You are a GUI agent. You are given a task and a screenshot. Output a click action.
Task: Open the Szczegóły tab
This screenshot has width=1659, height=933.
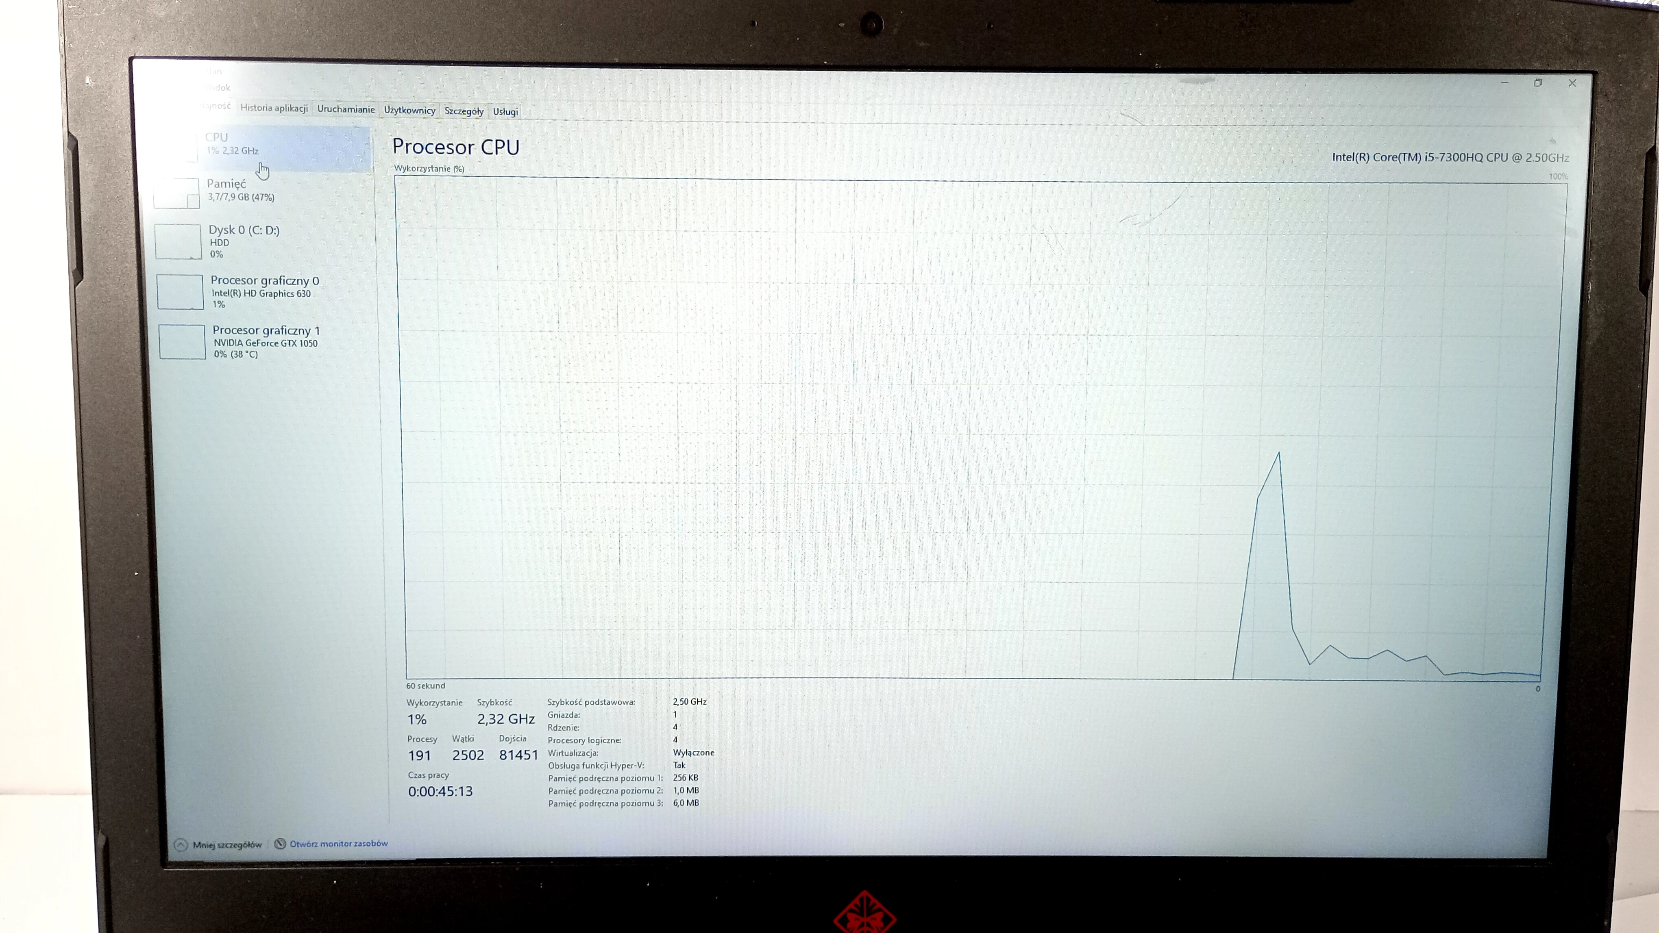(x=464, y=111)
